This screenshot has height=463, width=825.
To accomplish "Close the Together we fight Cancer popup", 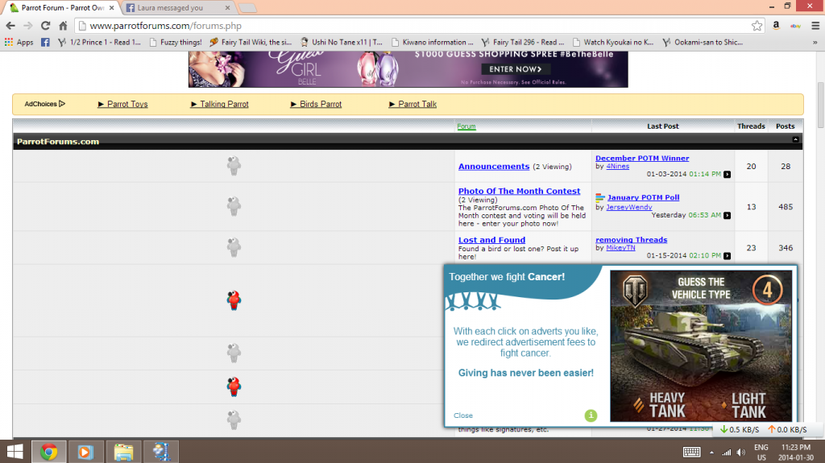I will point(463,415).
